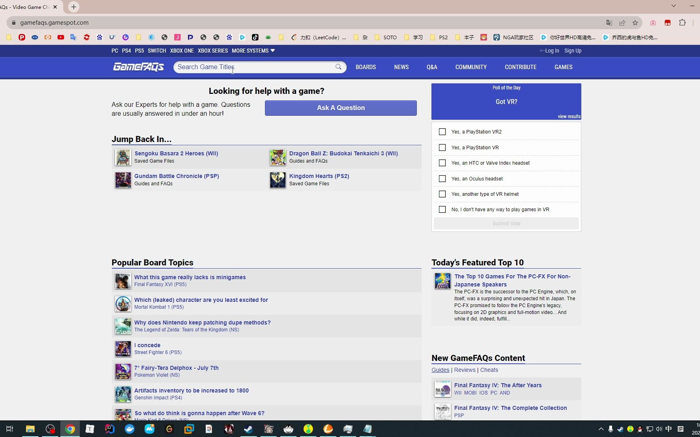The image size is (700, 437).
Task: Open the 学习 bookmarks folder
Action: click(413, 37)
